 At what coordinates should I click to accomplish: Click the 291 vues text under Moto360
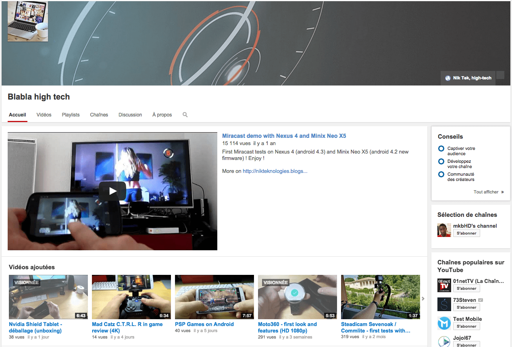coord(267,337)
